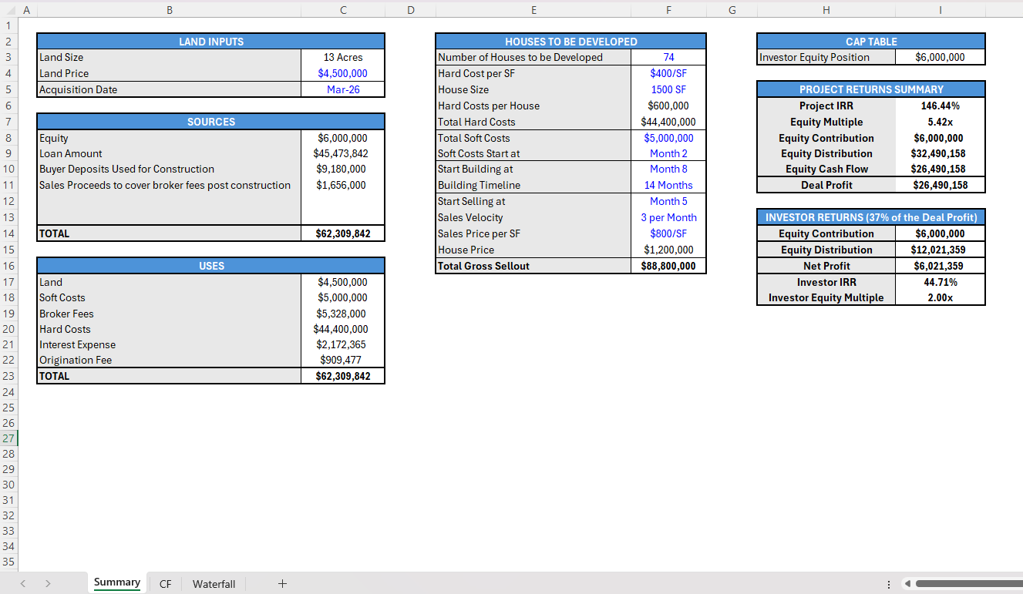The image size is (1023, 594).
Task: Click the Buyer Deposits value $9,180,000
Action: point(343,169)
